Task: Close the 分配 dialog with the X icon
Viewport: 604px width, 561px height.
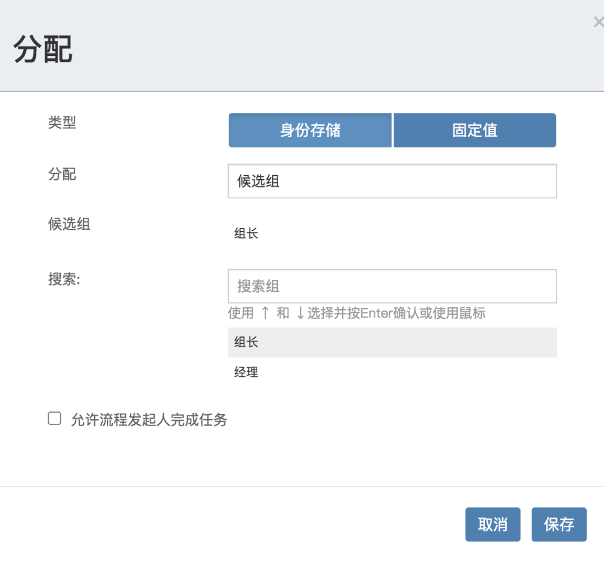Action: click(x=598, y=22)
